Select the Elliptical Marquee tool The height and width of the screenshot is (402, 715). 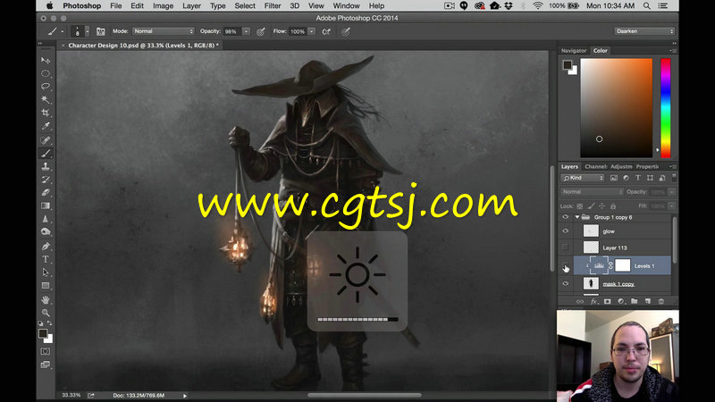pyautogui.click(x=46, y=73)
